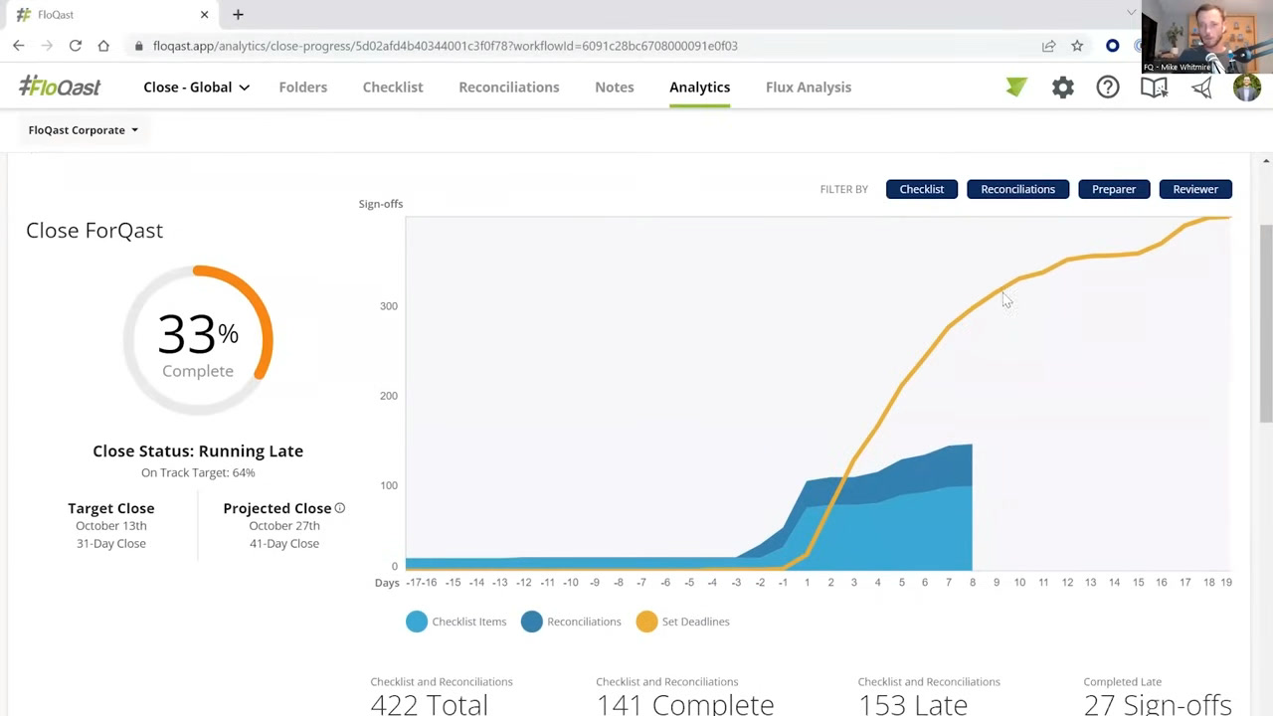Click the browser home icon
1273x716 pixels.
tap(103, 46)
